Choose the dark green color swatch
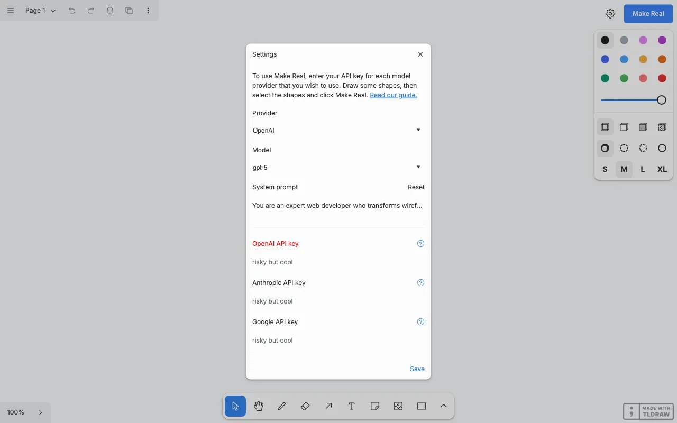677x423 pixels. [x=605, y=78]
